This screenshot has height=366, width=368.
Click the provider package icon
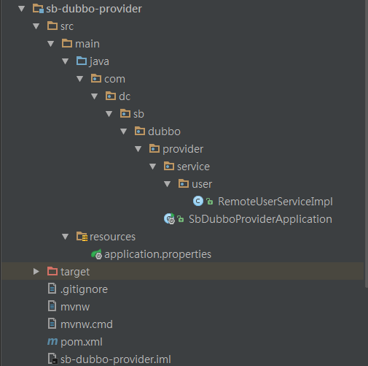(x=154, y=148)
